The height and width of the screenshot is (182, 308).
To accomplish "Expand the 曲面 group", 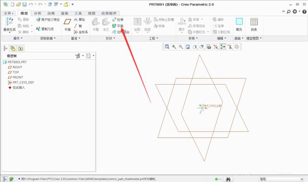I will click(x=239, y=39).
